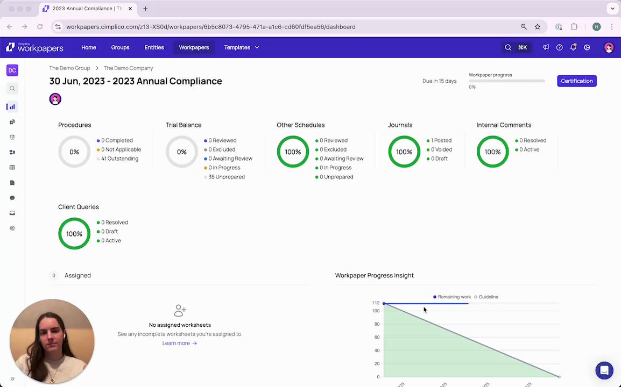Click the pie chart icon in header
621x387 pixels.
tap(587, 47)
